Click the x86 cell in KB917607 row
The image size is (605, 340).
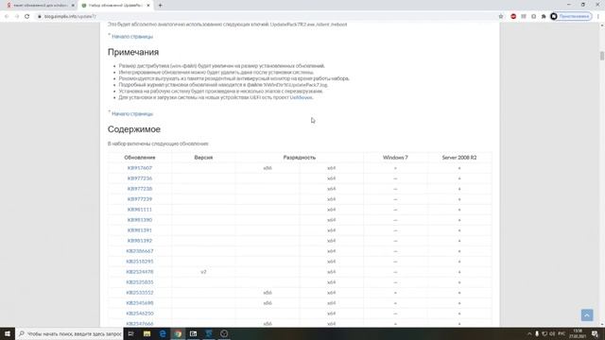tap(268, 168)
